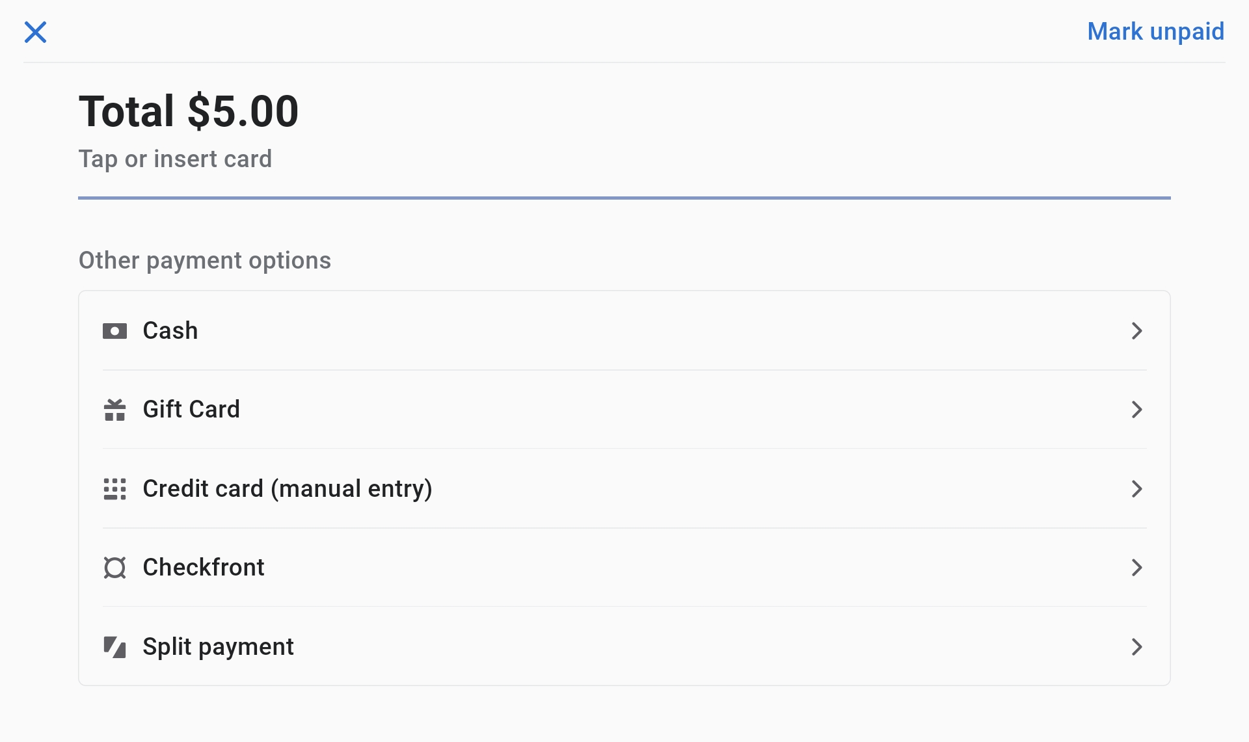
Task: Hit the Split payment row chevron
Action: 1136,647
